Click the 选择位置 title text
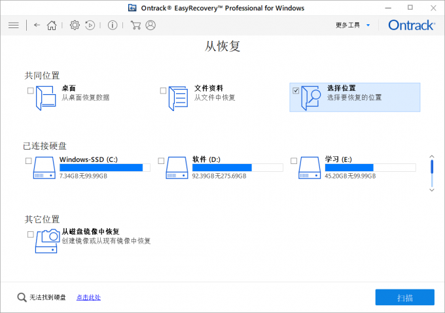 pos(341,88)
